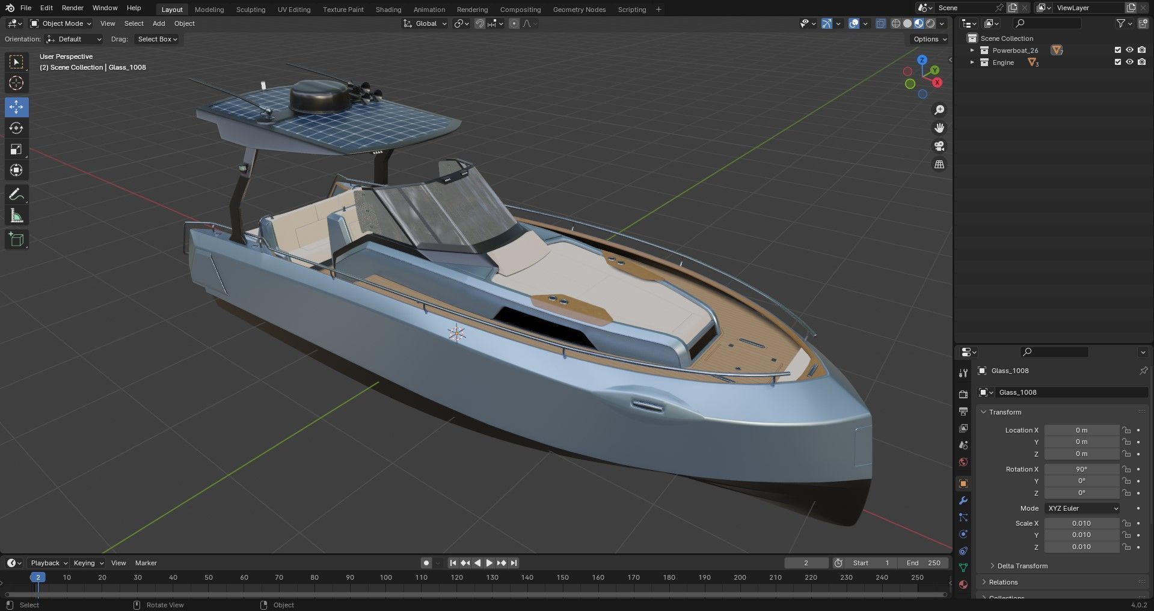Open the Object Constraints tab

coord(963,551)
